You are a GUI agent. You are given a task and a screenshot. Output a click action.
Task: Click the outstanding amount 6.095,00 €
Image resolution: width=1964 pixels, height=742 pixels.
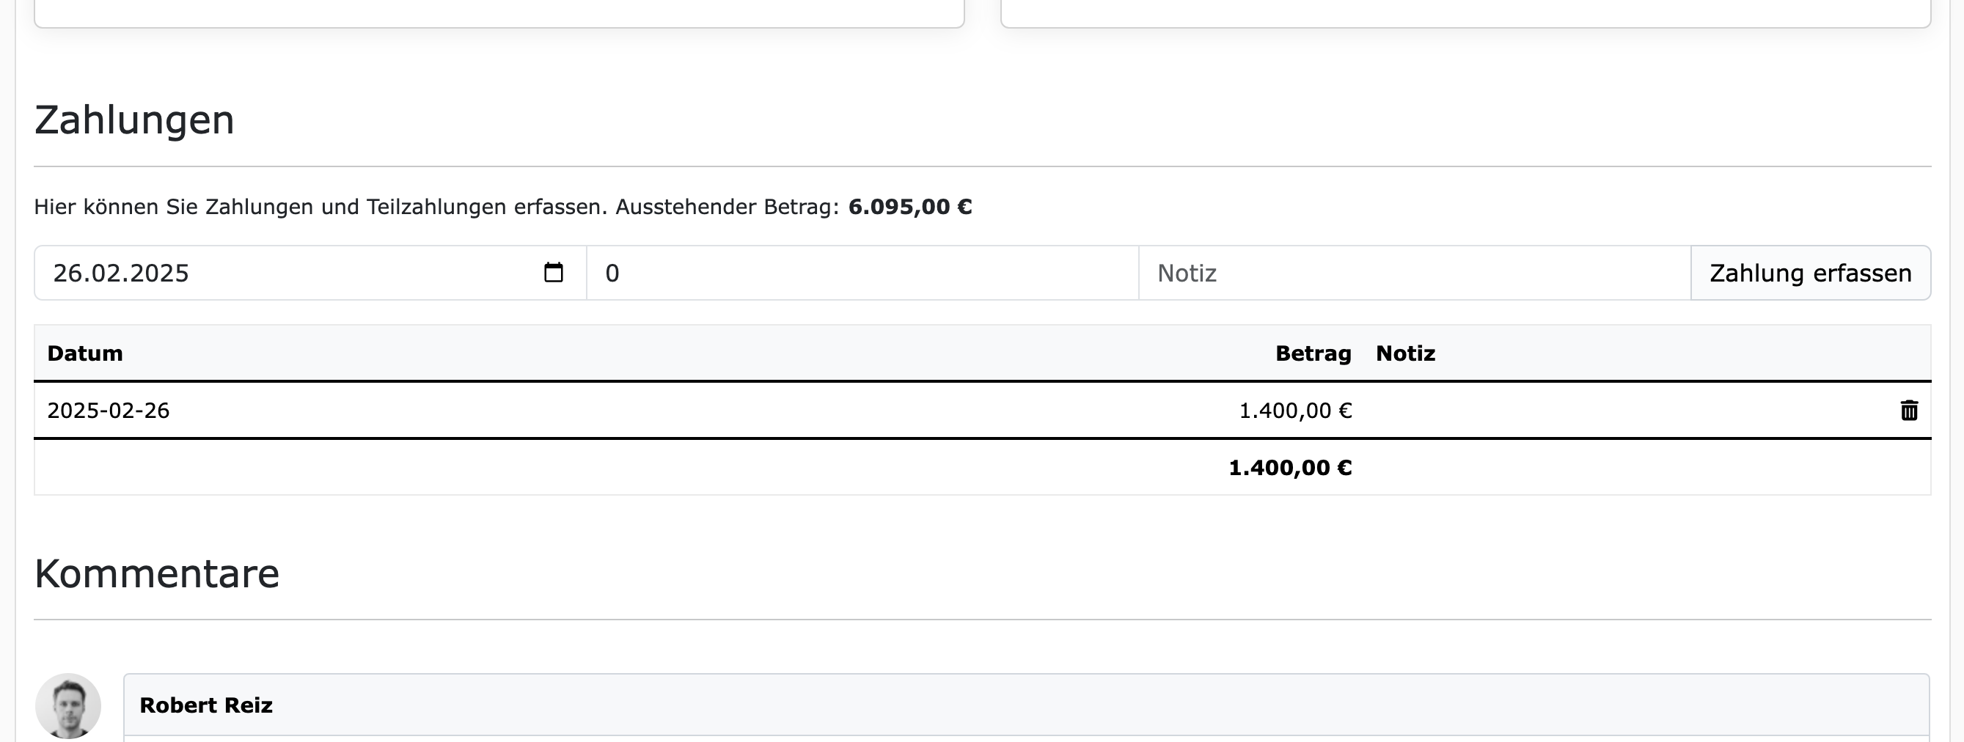coord(909,206)
